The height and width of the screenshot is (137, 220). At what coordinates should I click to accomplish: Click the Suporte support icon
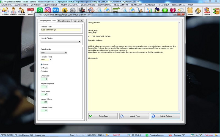(207, 11)
